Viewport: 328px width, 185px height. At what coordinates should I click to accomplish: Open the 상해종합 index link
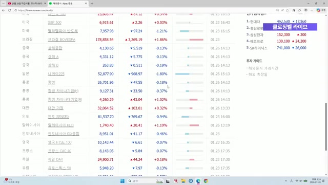coord(55,48)
